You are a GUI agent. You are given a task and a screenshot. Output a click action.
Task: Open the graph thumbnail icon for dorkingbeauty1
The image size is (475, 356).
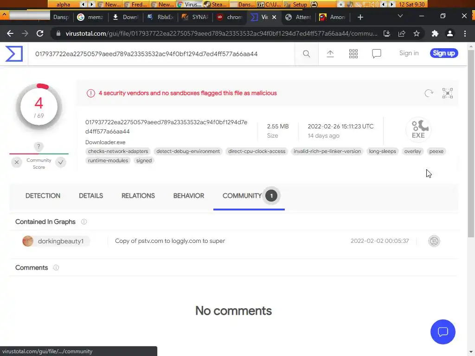[x=434, y=241]
